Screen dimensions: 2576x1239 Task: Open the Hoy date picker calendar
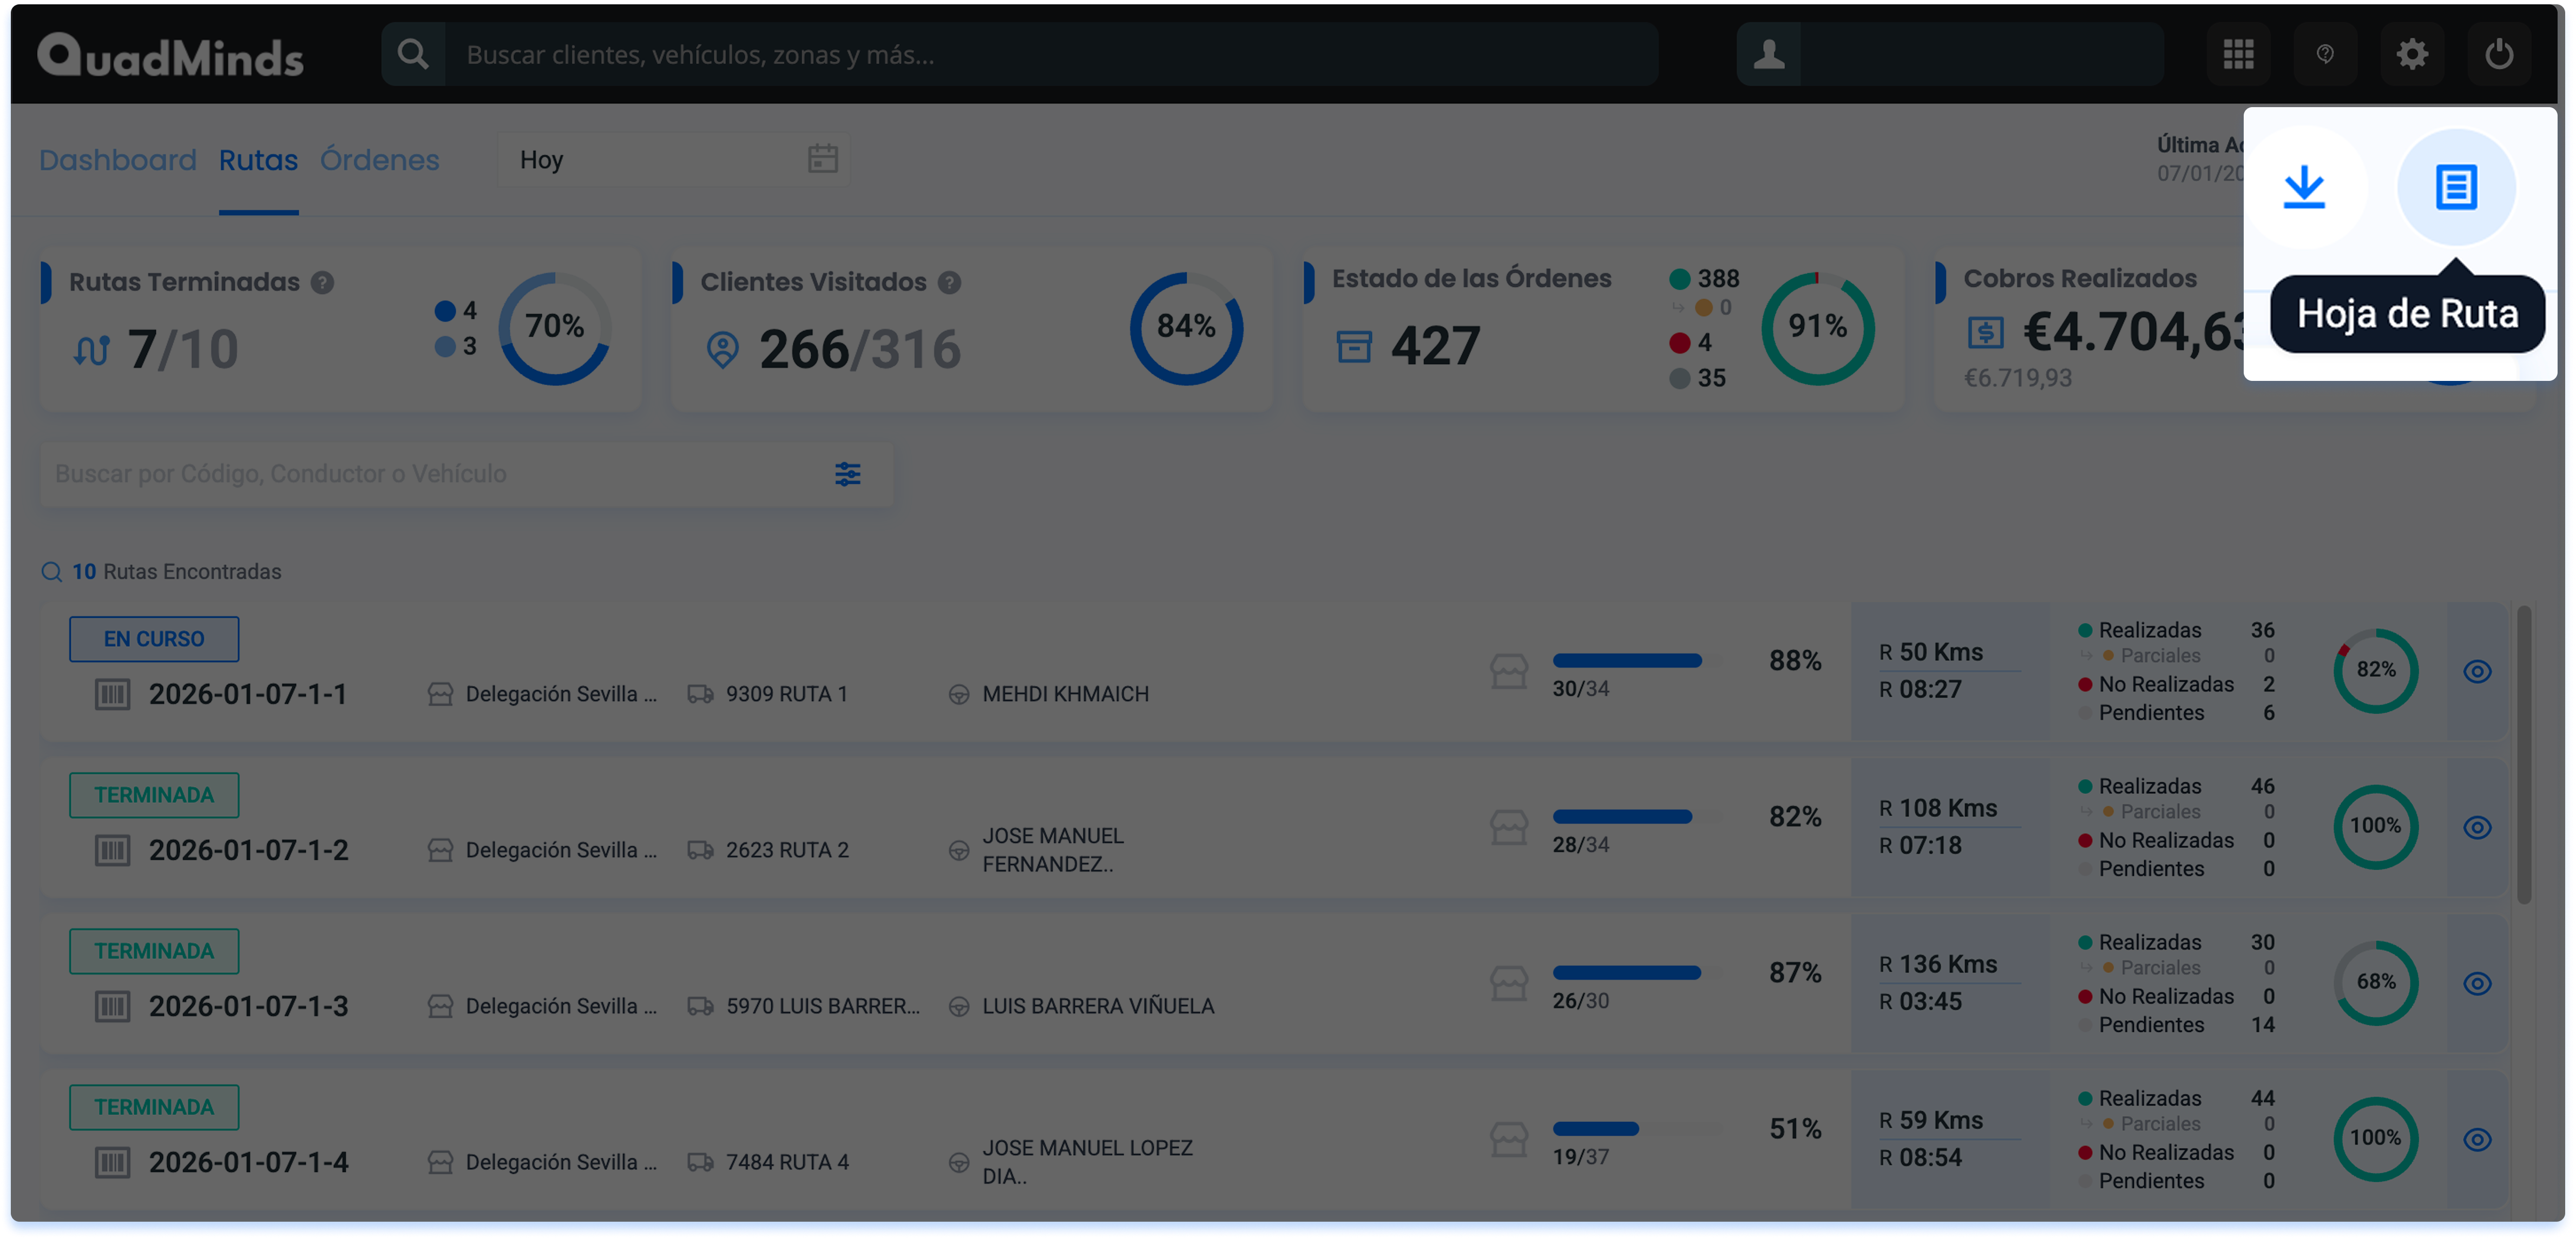[822, 159]
